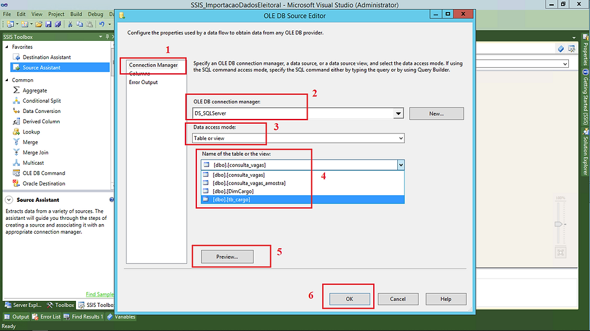Open the New Project dropdown arrow

click(x=17, y=25)
